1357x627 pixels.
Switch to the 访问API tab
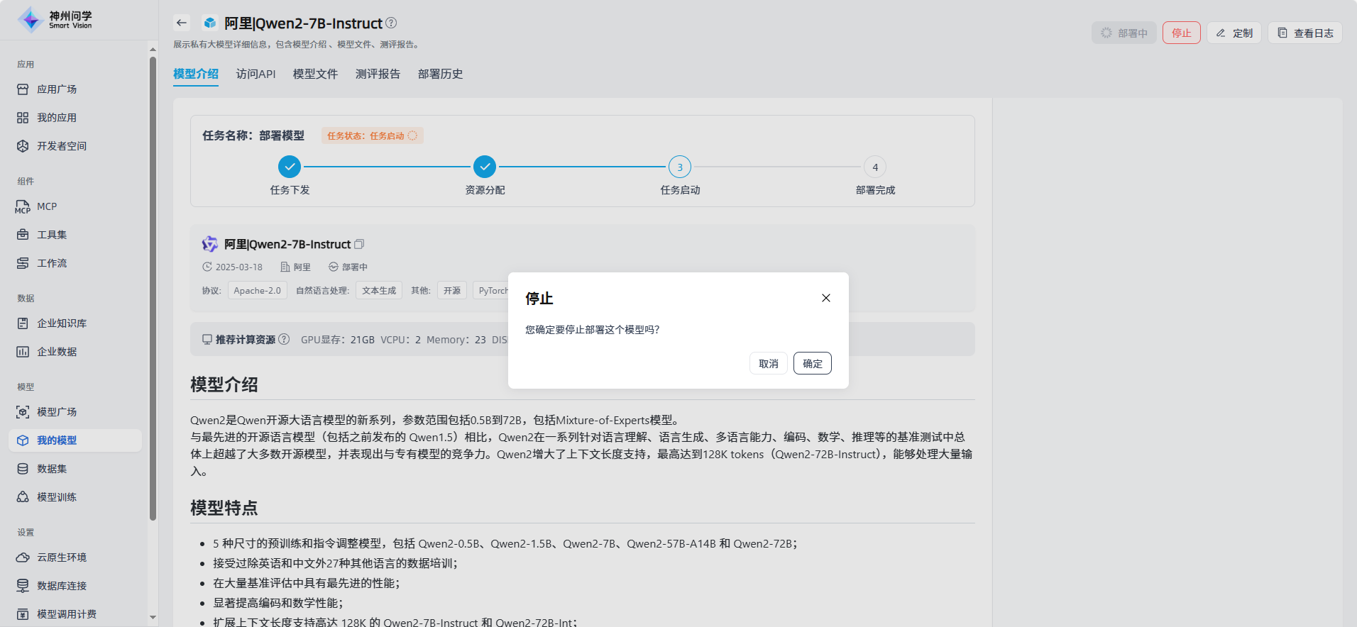[x=256, y=74]
